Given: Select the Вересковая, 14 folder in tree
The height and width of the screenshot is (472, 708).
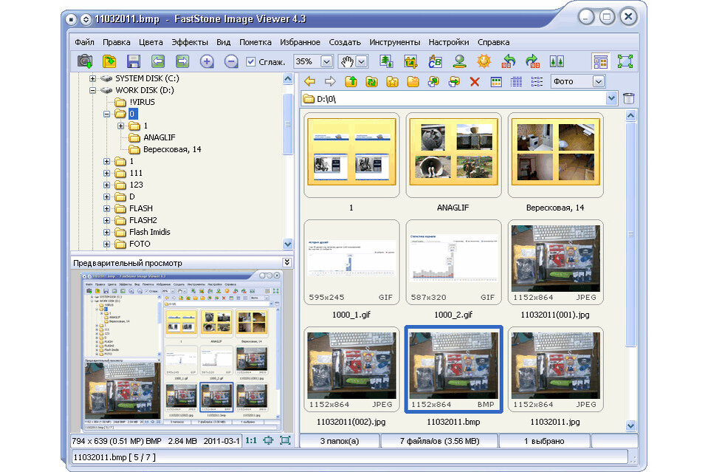Looking at the screenshot, I should 172,149.
